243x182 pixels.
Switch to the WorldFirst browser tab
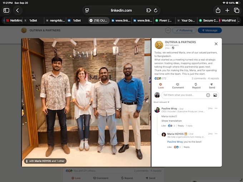pyautogui.click(x=229, y=21)
